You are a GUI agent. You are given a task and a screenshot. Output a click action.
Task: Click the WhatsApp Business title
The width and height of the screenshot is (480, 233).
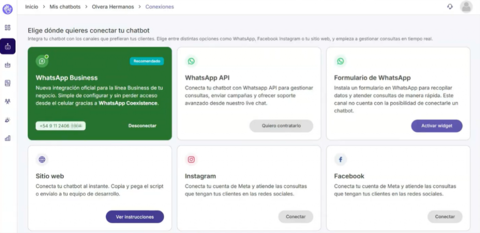point(67,78)
